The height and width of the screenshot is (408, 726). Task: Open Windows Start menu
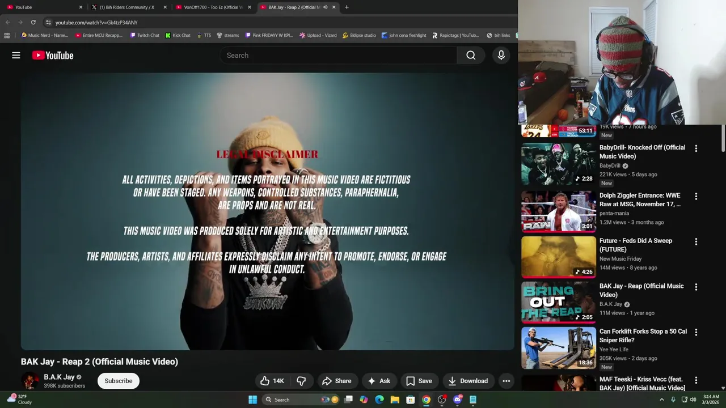(x=252, y=399)
